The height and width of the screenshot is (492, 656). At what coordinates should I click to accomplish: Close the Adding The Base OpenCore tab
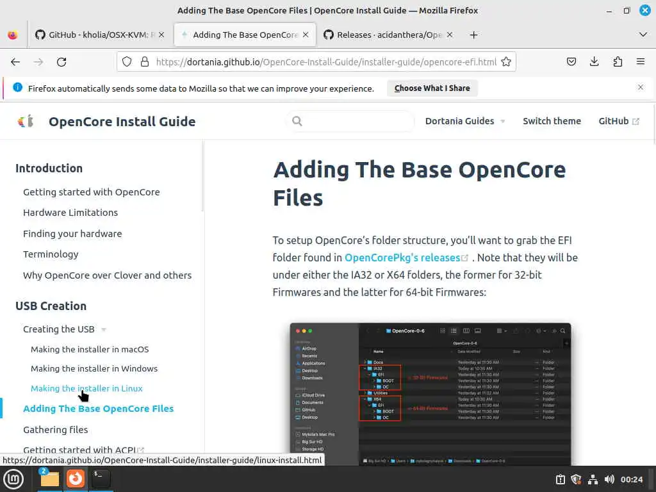306,35
